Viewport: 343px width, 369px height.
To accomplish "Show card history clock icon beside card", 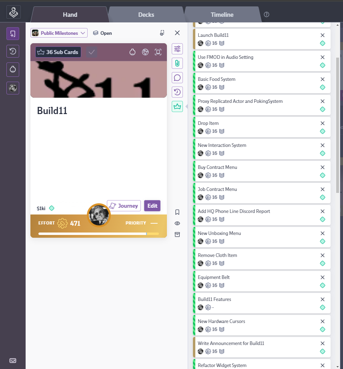I will pos(177,92).
